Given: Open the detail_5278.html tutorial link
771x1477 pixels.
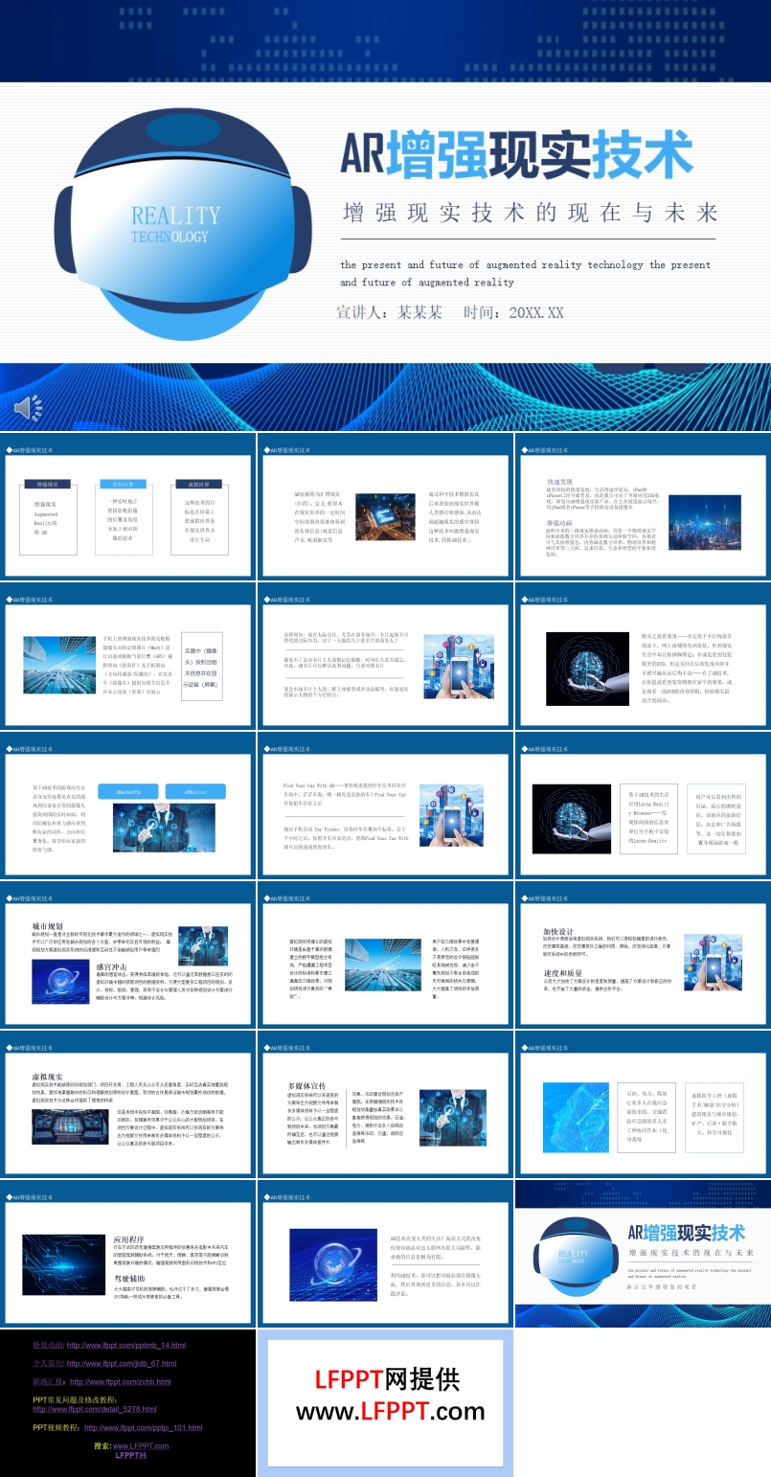Looking at the screenshot, I should (x=94, y=1409).
